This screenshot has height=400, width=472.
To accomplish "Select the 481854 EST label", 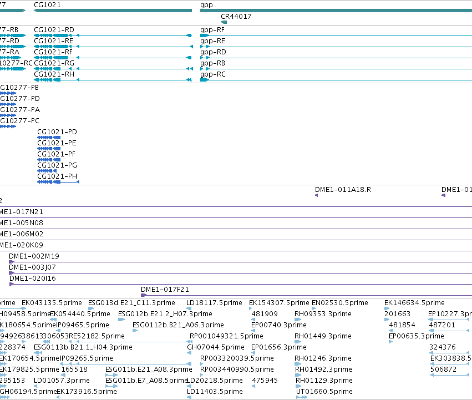I will (x=402, y=325).
